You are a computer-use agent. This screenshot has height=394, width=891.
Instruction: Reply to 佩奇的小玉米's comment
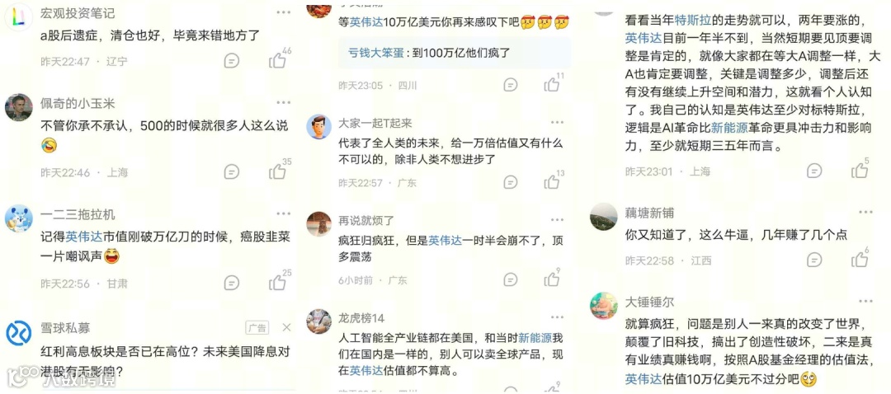click(x=231, y=171)
